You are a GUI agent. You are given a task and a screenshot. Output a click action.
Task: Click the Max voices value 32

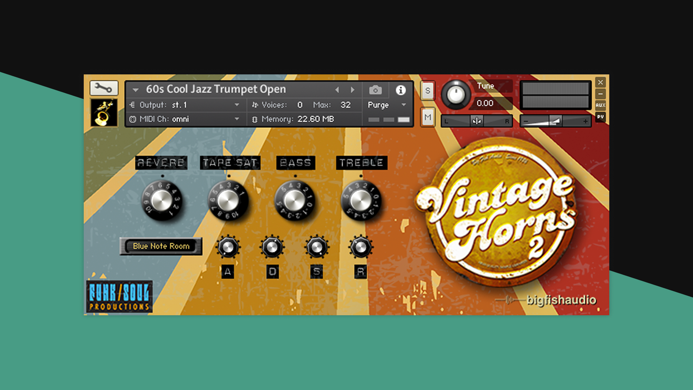pos(345,105)
